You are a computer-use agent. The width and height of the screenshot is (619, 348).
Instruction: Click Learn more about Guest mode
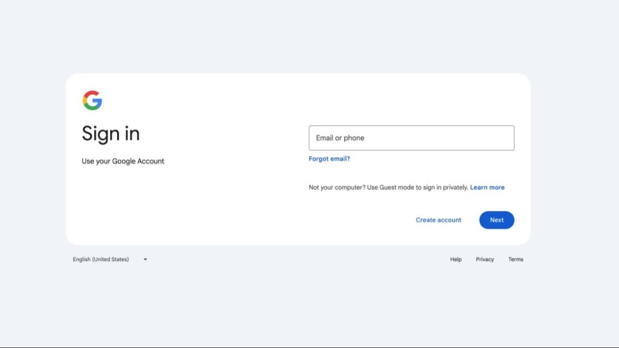[487, 187]
